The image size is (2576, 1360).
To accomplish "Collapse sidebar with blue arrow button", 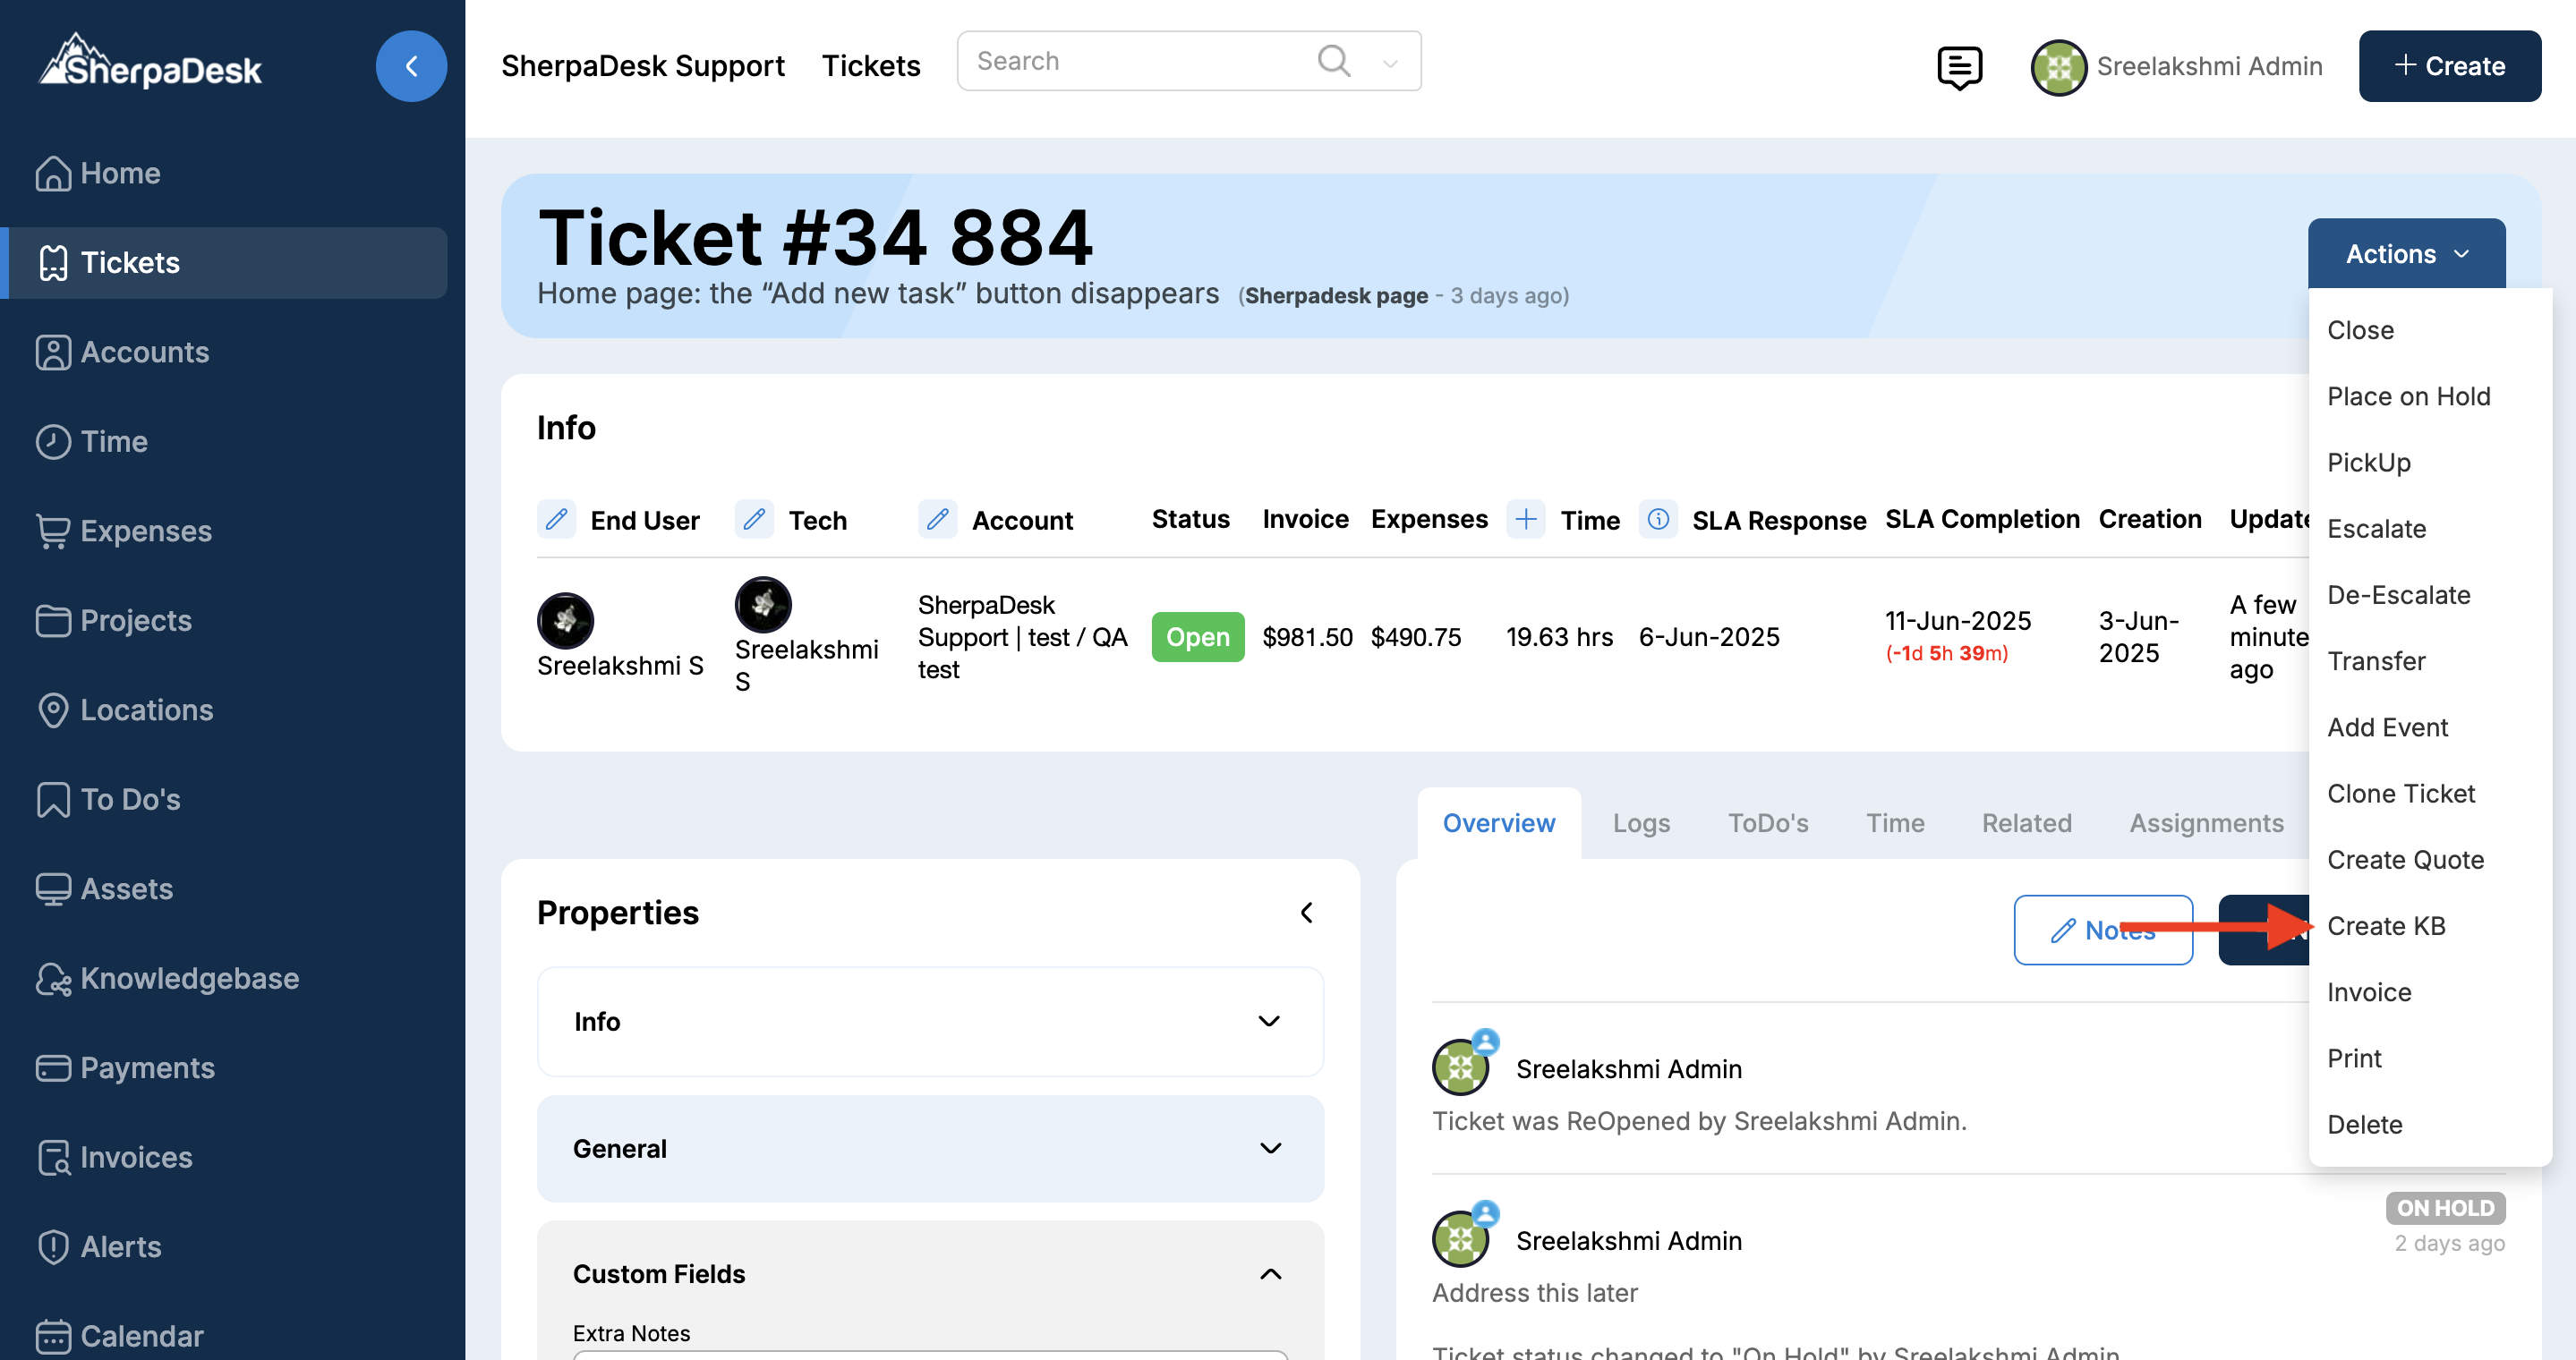I will (x=411, y=66).
